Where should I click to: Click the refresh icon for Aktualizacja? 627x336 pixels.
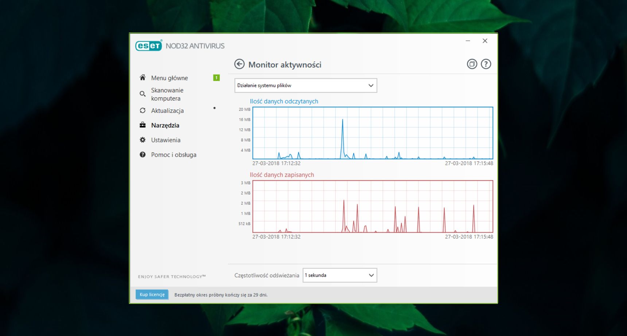pos(143,110)
